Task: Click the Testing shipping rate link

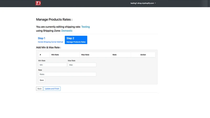Action: (x=86, y=27)
